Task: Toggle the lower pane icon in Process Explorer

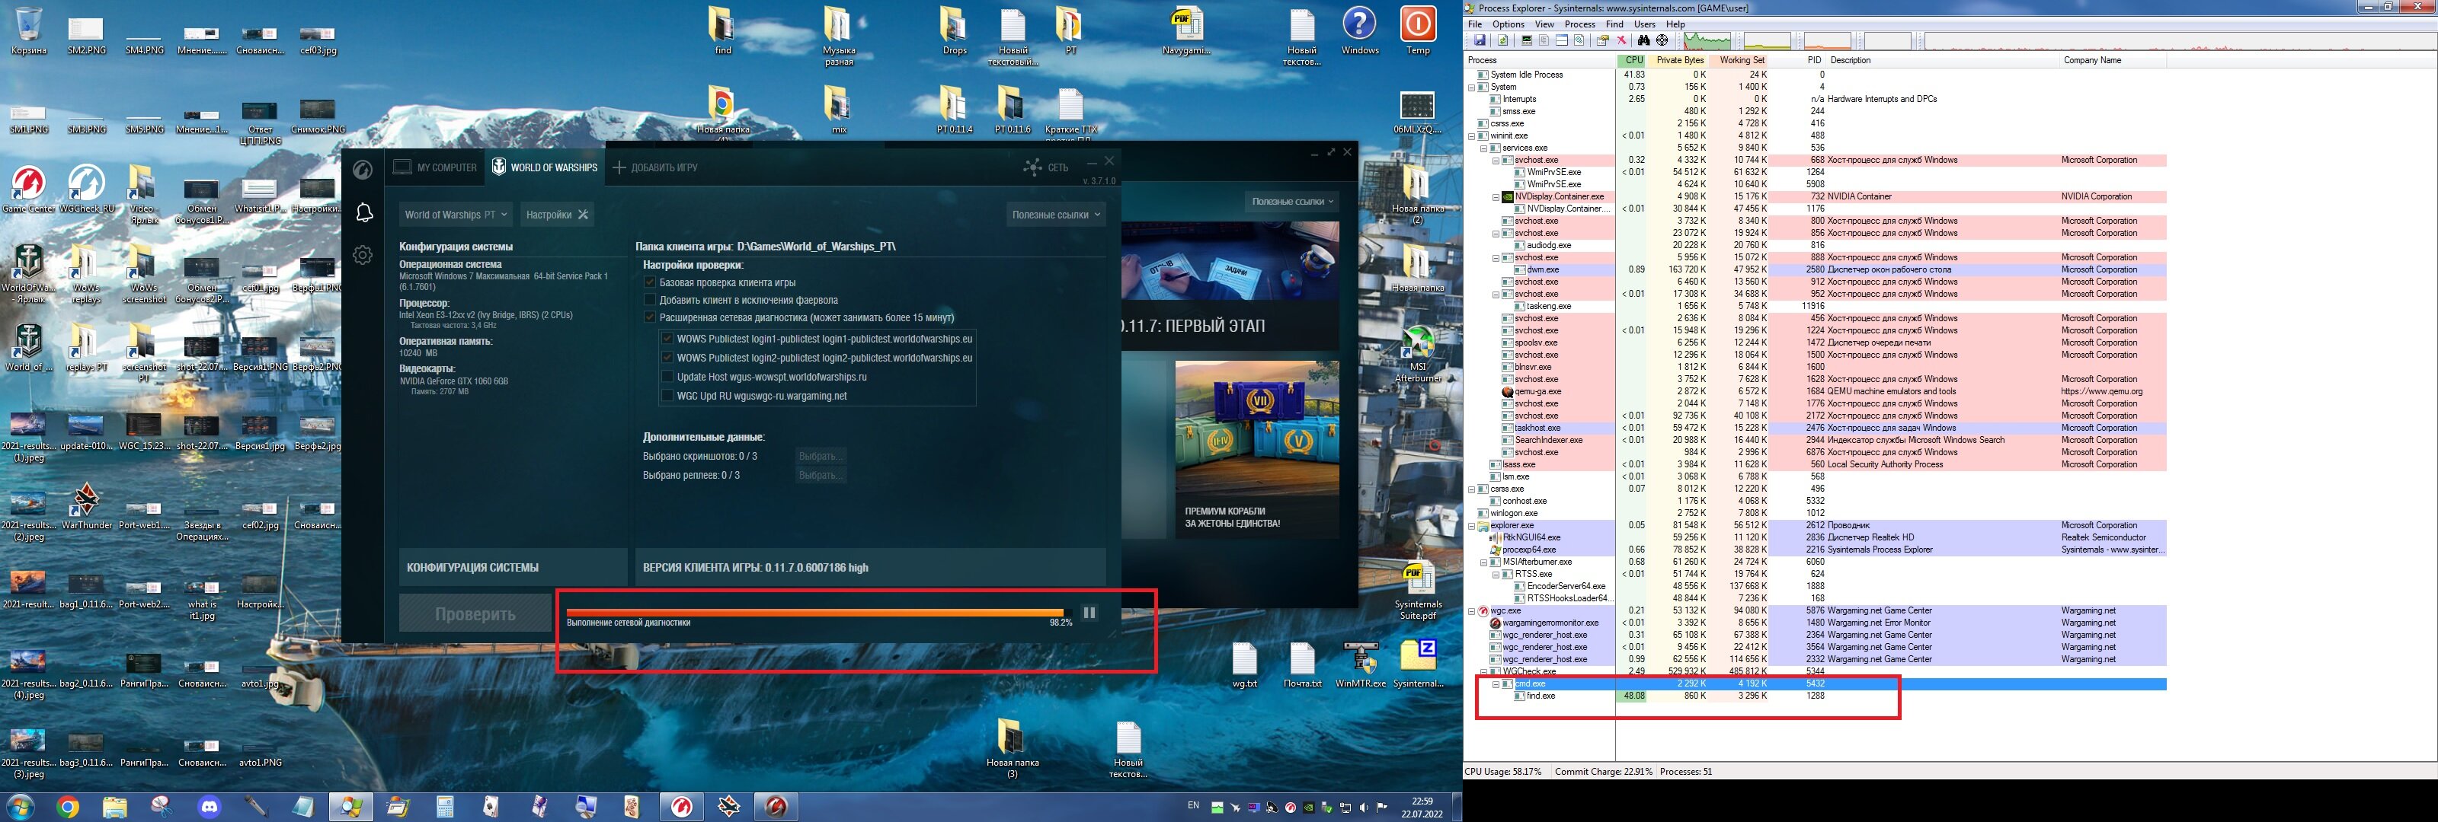Action: coord(1562,40)
